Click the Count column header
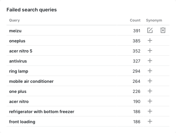176x133 pixels. tap(135, 20)
